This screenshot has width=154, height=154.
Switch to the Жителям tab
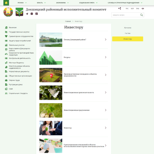point(127,28)
